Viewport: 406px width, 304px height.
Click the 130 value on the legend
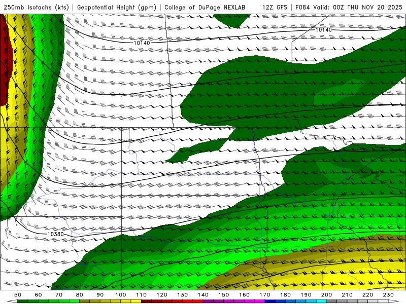(183, 295)
